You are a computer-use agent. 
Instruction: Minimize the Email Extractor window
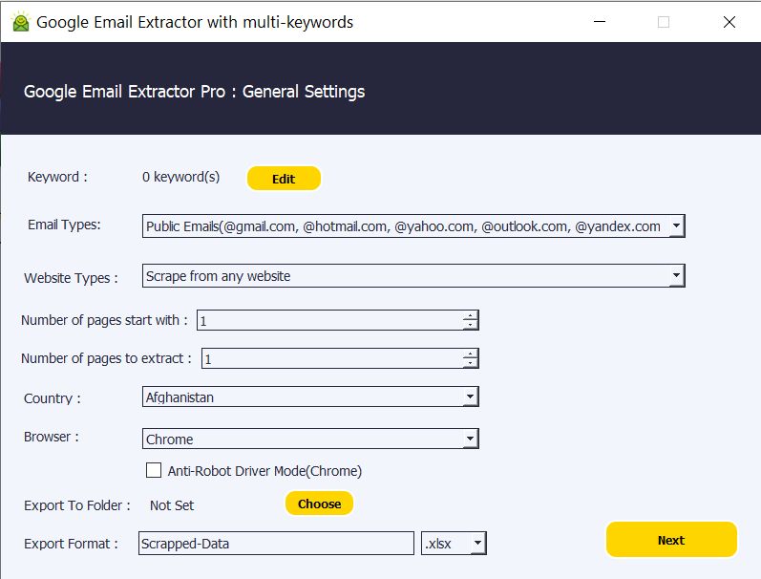coord(600,22)
